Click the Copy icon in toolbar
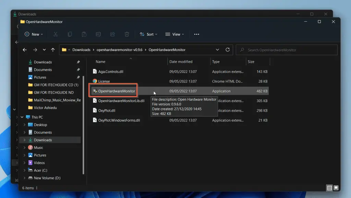This screenshot has width=351, height=198. point(70,34)
